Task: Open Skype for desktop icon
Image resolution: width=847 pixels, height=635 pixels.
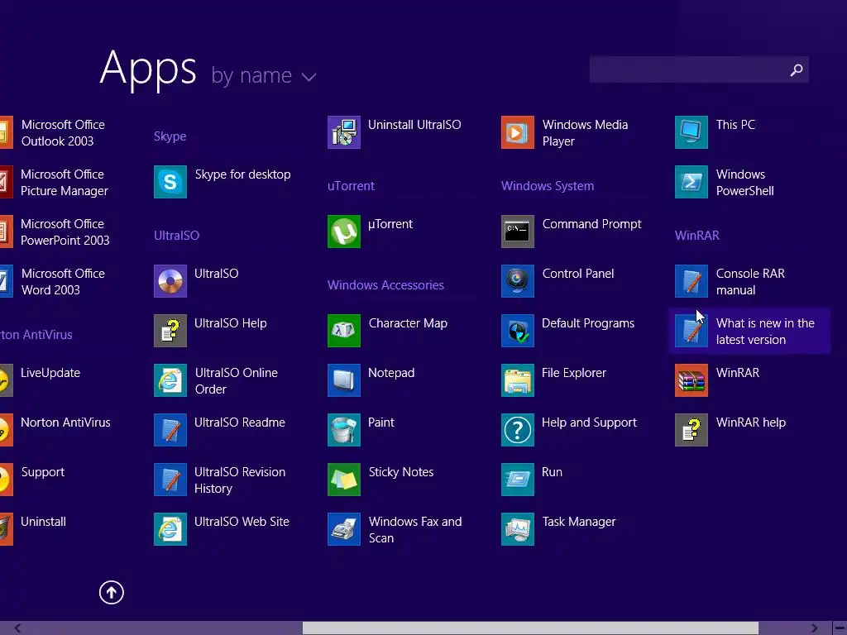Action: (170, 182)
